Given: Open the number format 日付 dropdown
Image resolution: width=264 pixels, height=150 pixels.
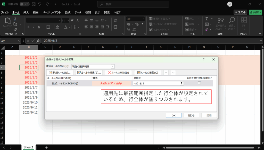Looking at the screenshot, I should click(143, 19).
